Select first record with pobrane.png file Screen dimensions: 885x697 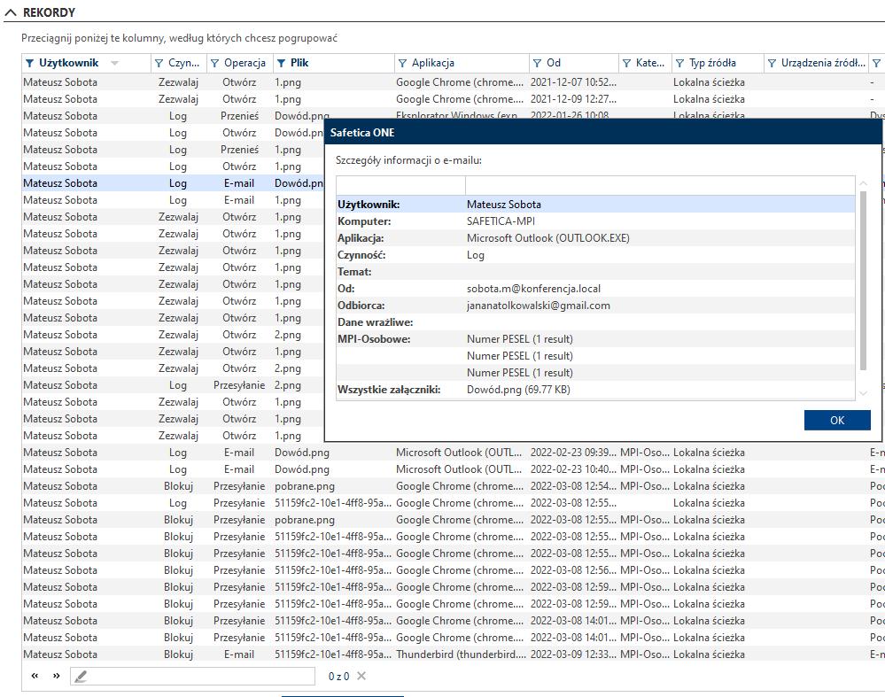(354, 486)
